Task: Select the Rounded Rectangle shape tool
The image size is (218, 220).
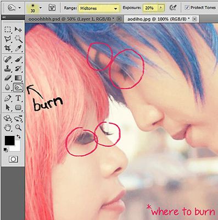Action: coord(18,107)
